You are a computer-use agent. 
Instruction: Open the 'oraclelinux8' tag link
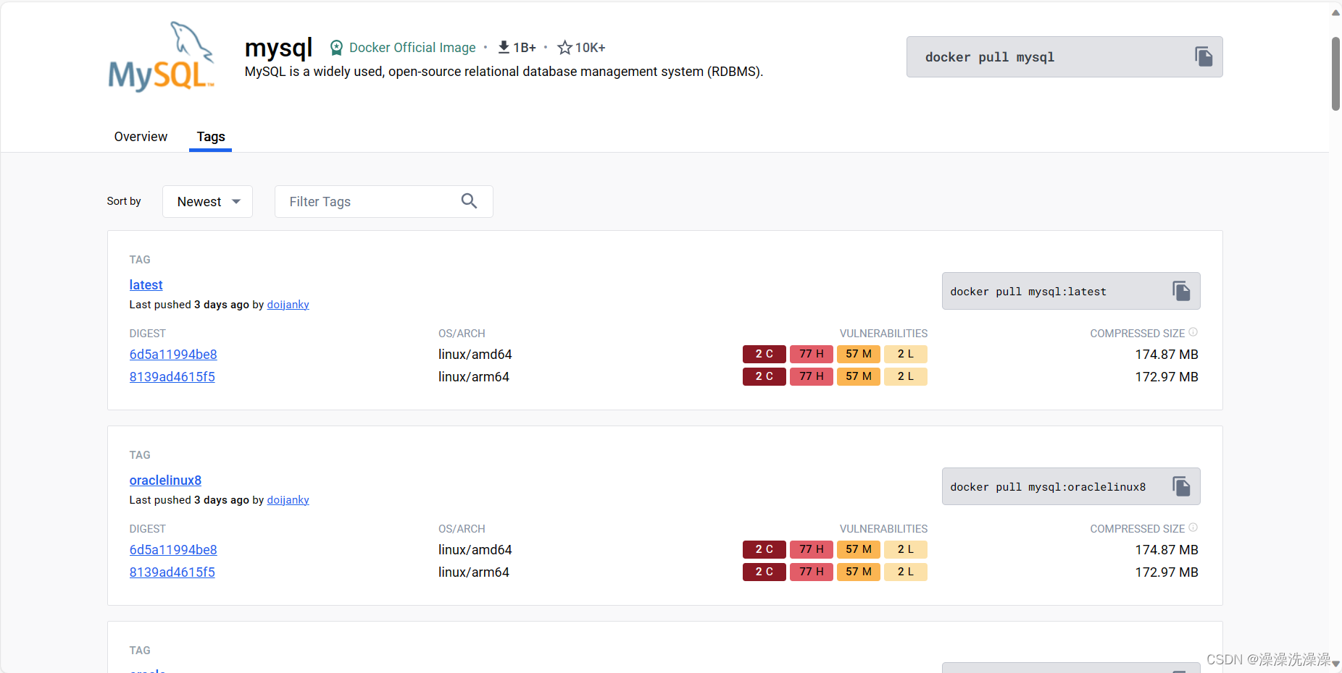(x=165, y=480)
